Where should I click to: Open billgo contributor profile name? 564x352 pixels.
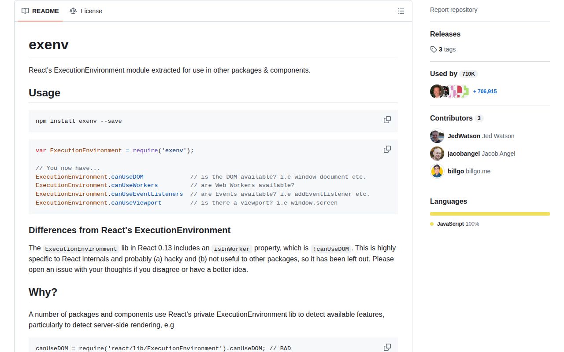pyautogui.click(x=456, y=171)
